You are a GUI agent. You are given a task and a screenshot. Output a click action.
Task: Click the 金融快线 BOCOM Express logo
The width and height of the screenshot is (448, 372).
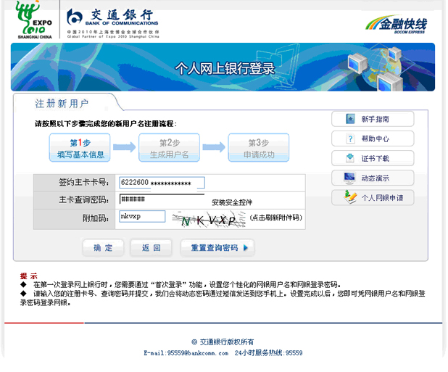(x=397, y=25)
